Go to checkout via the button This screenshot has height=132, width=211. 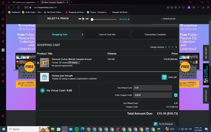164,124
